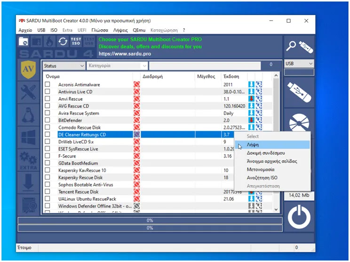Image resolution: width=350 pixels, height=262 pixels.
Task: Click the burn flame toolbar icon
Action: (x=49, y=41)
